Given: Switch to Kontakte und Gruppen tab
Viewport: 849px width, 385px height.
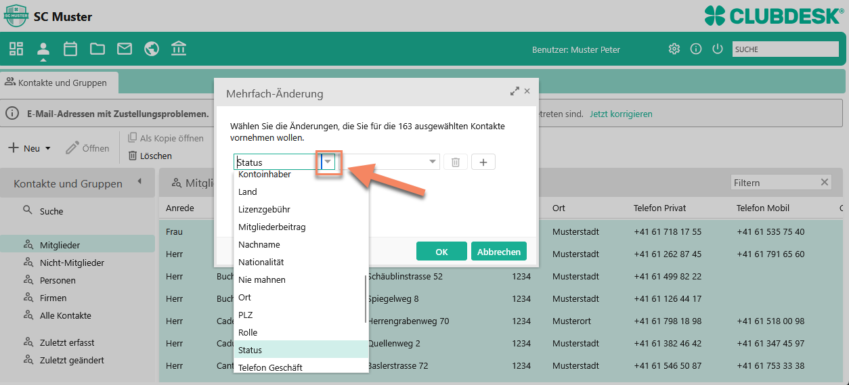Looking at the screenshot, I should (59, 83).
